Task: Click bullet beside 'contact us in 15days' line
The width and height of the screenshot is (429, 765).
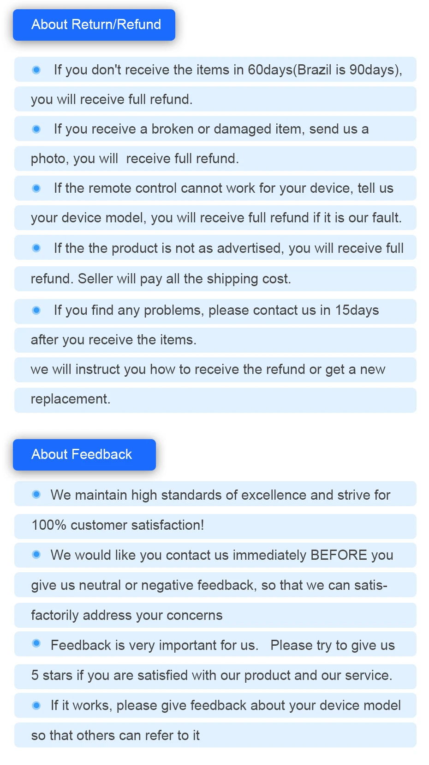Action: [x=36, y=310]
